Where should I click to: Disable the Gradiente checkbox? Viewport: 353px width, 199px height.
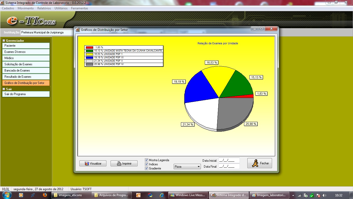pyautogui.click(x=147, y=168)
